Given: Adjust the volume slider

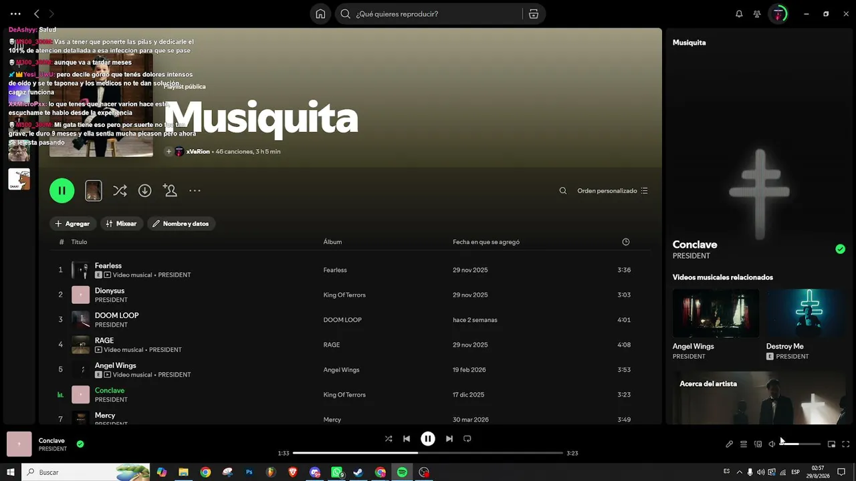Looking at the screenshot, I should (x=800, y=444).
